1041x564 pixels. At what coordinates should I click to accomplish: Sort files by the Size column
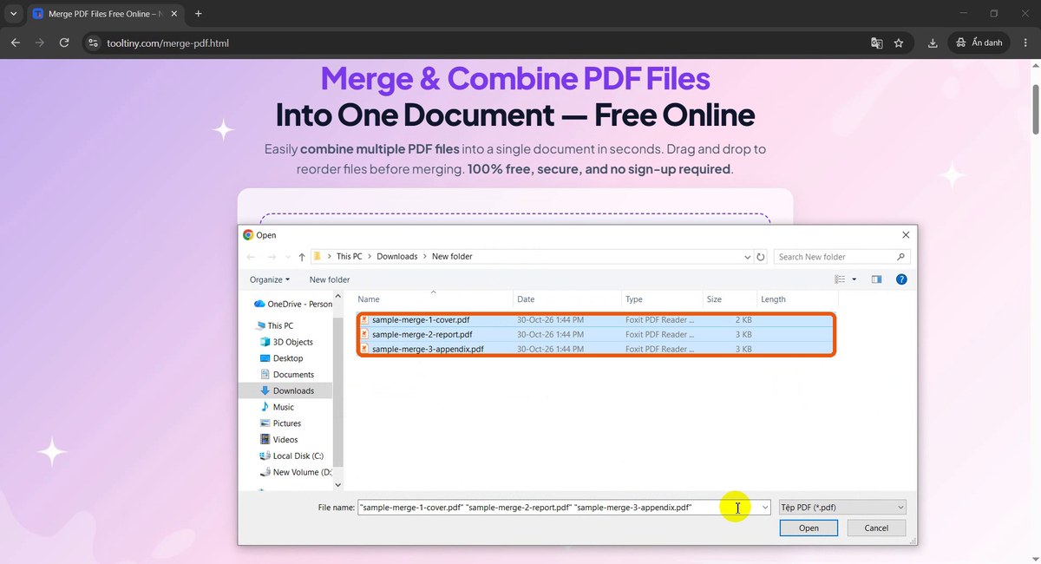(730, 299)
